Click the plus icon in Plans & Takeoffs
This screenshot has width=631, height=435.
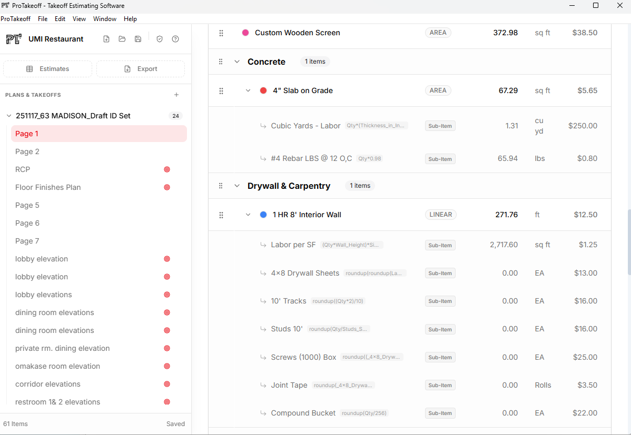[176, 95]
